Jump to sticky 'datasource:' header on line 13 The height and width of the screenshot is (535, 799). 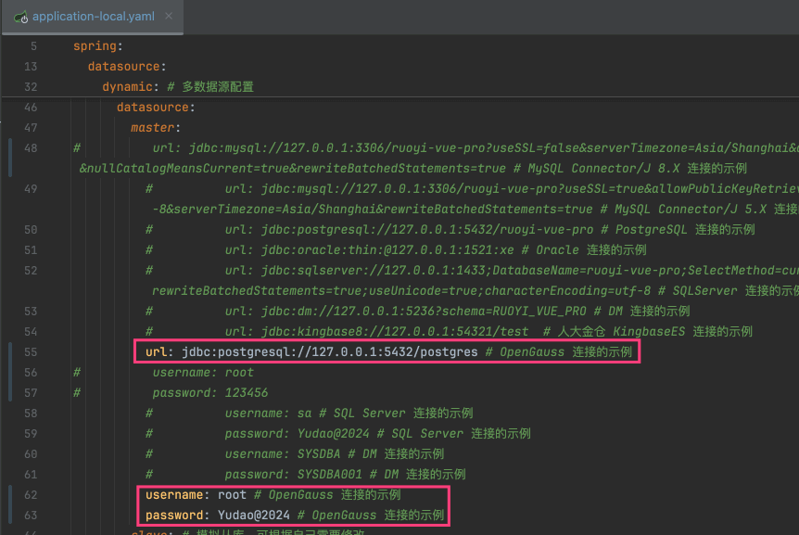125,66
